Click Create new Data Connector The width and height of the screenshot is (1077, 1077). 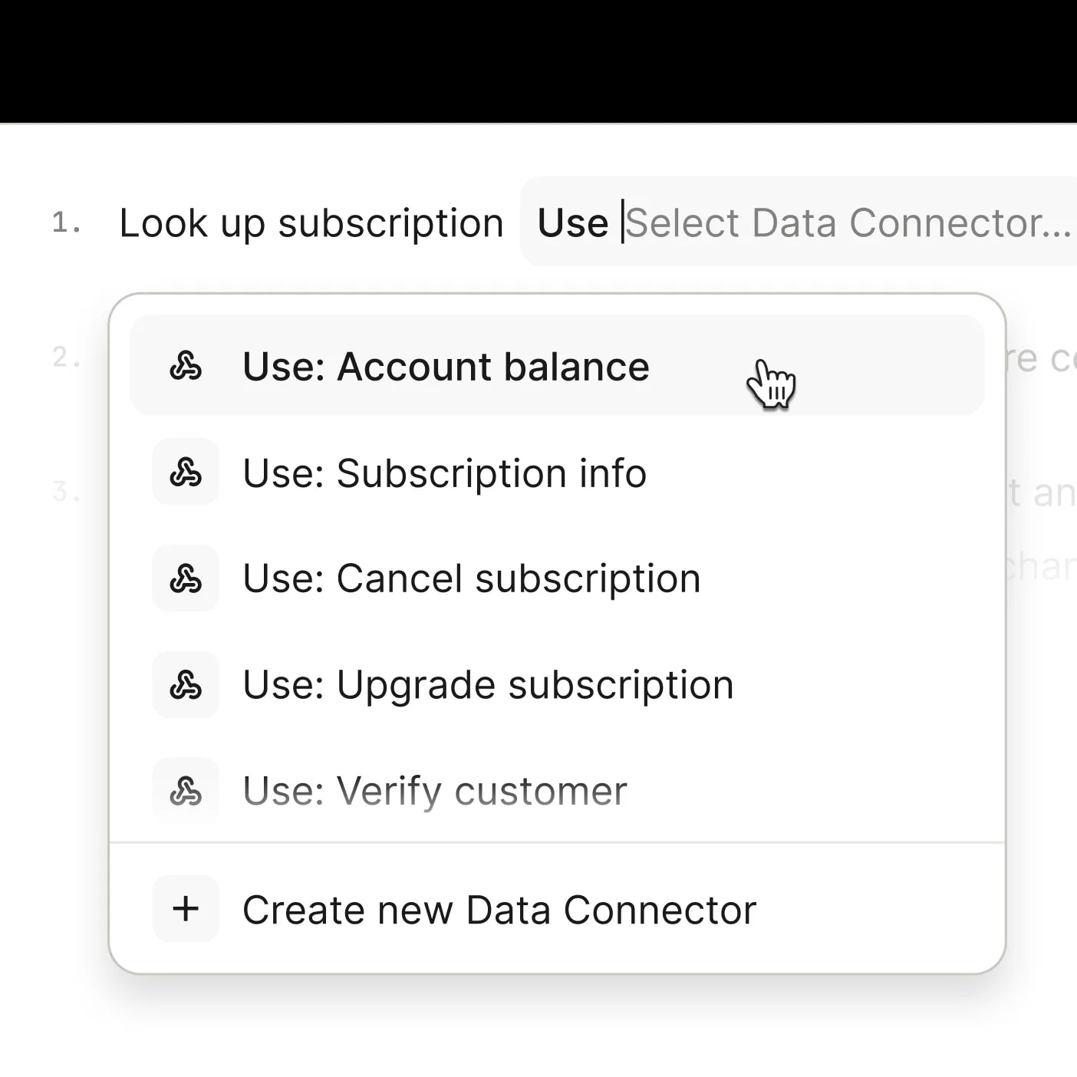[499, 909]
